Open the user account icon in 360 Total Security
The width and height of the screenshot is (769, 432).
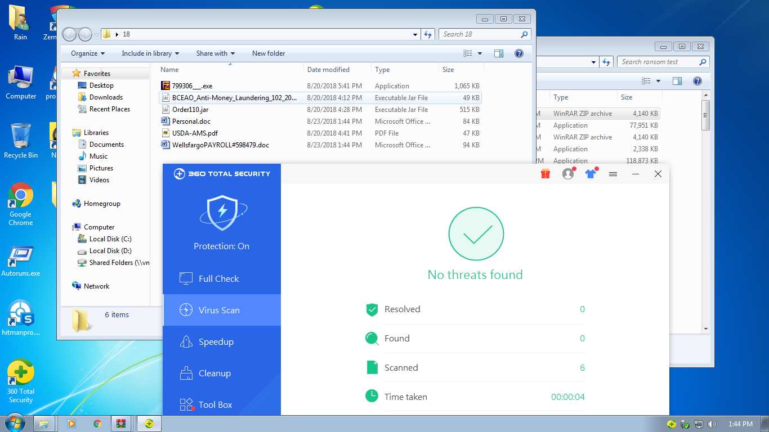pos(568,174)
